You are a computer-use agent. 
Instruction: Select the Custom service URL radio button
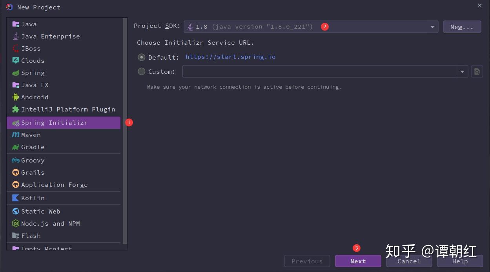pyautogui.click(x=142, y=71)
